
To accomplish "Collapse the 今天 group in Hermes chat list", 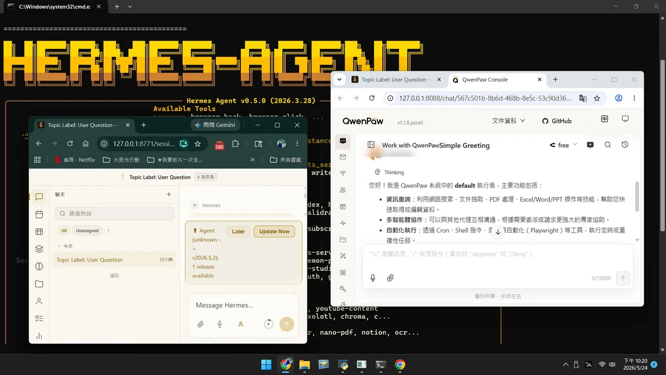I will [x=65, y=246].
